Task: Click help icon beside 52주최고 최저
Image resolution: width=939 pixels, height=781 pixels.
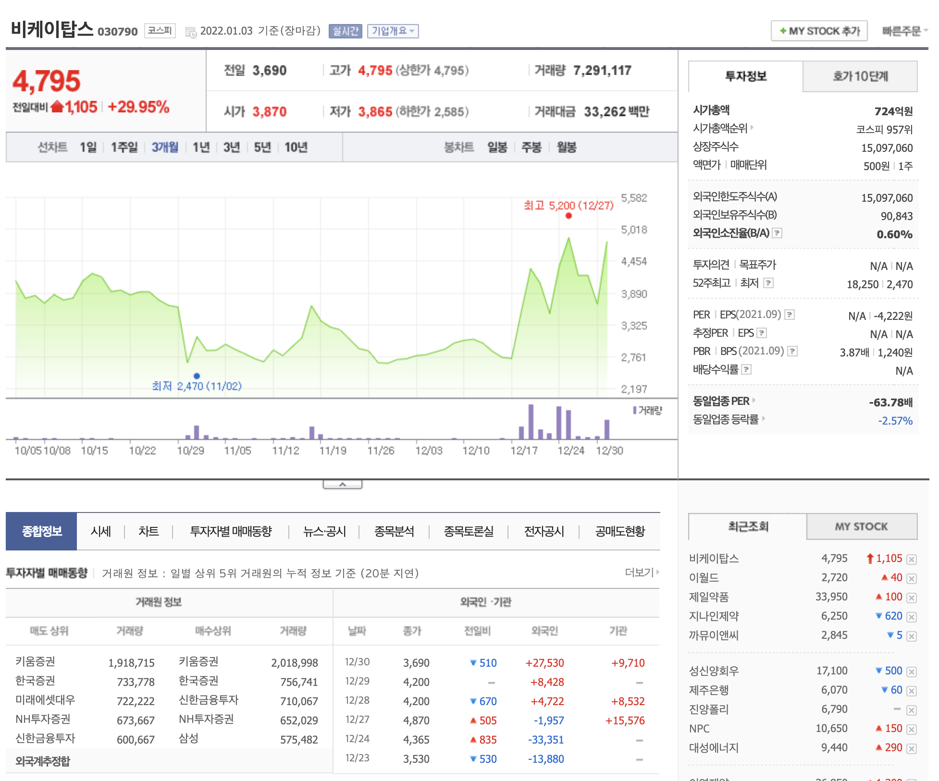Action: [768, 283]
